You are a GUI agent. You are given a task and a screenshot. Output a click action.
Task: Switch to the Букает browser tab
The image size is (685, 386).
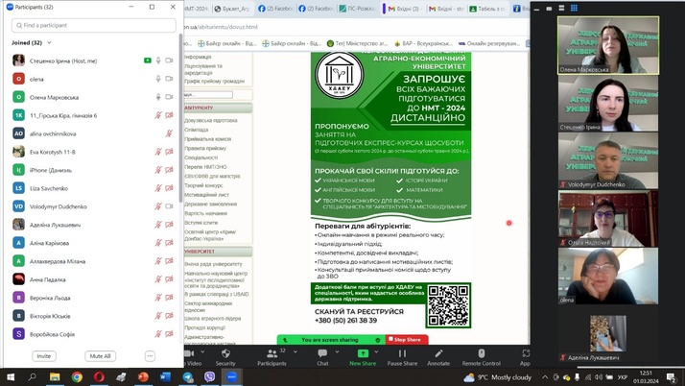232,9
